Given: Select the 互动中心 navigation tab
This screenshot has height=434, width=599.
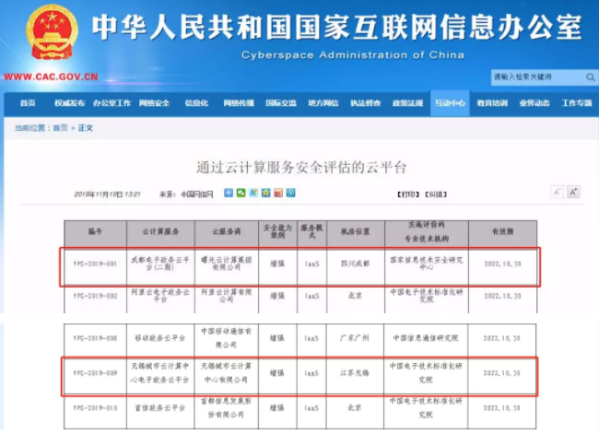Looking at the screenshot, I should click(x=451, y=103).
